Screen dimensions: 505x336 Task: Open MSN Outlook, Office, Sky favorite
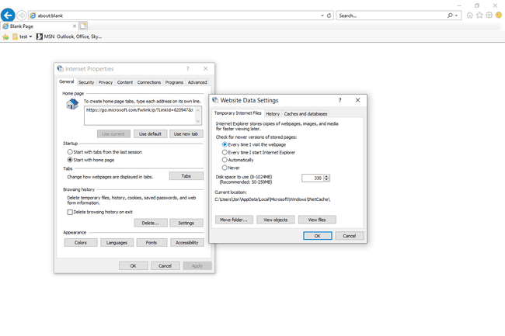(69, 36)
